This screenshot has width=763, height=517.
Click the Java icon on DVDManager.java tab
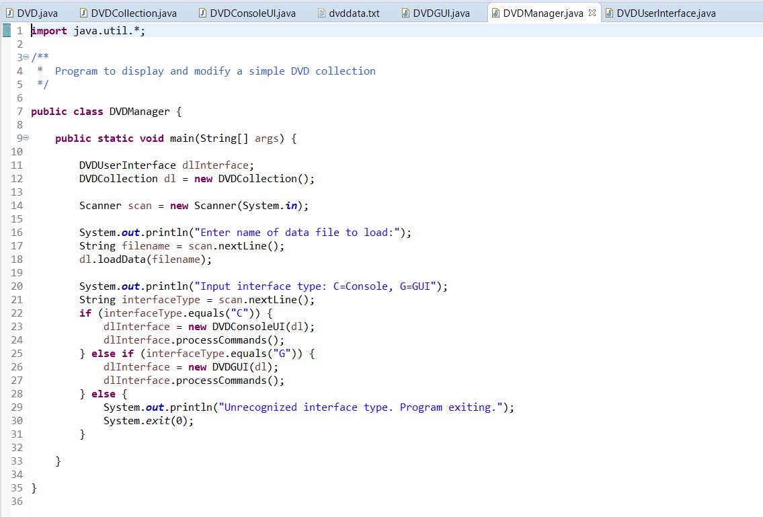click(x=495, y=11)
